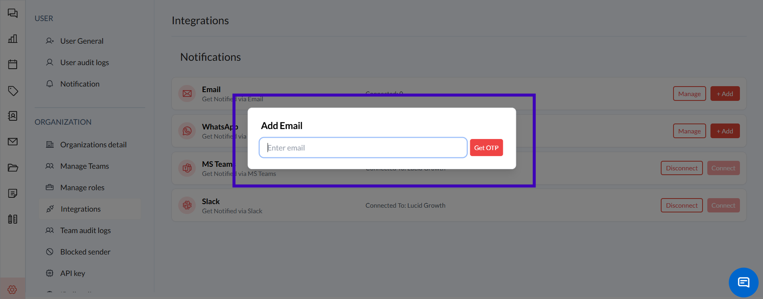Viewport: 763px width, 299px height.
Task: Open the folder icon in the left rail
Action: point(13,168)
